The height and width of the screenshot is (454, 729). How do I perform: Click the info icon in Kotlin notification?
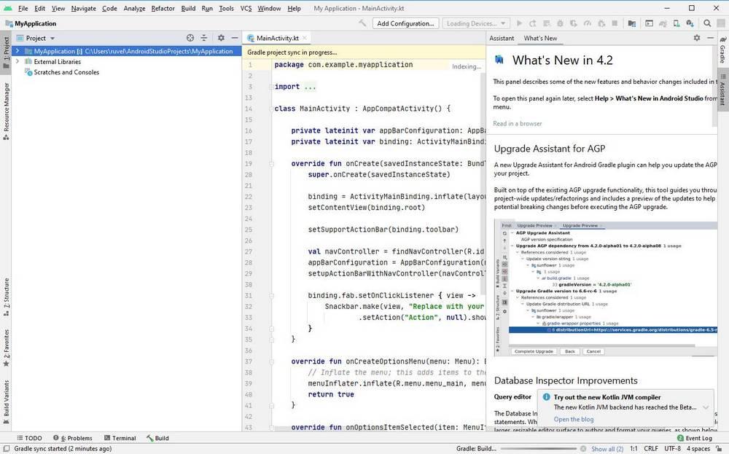tap(546, 397)
